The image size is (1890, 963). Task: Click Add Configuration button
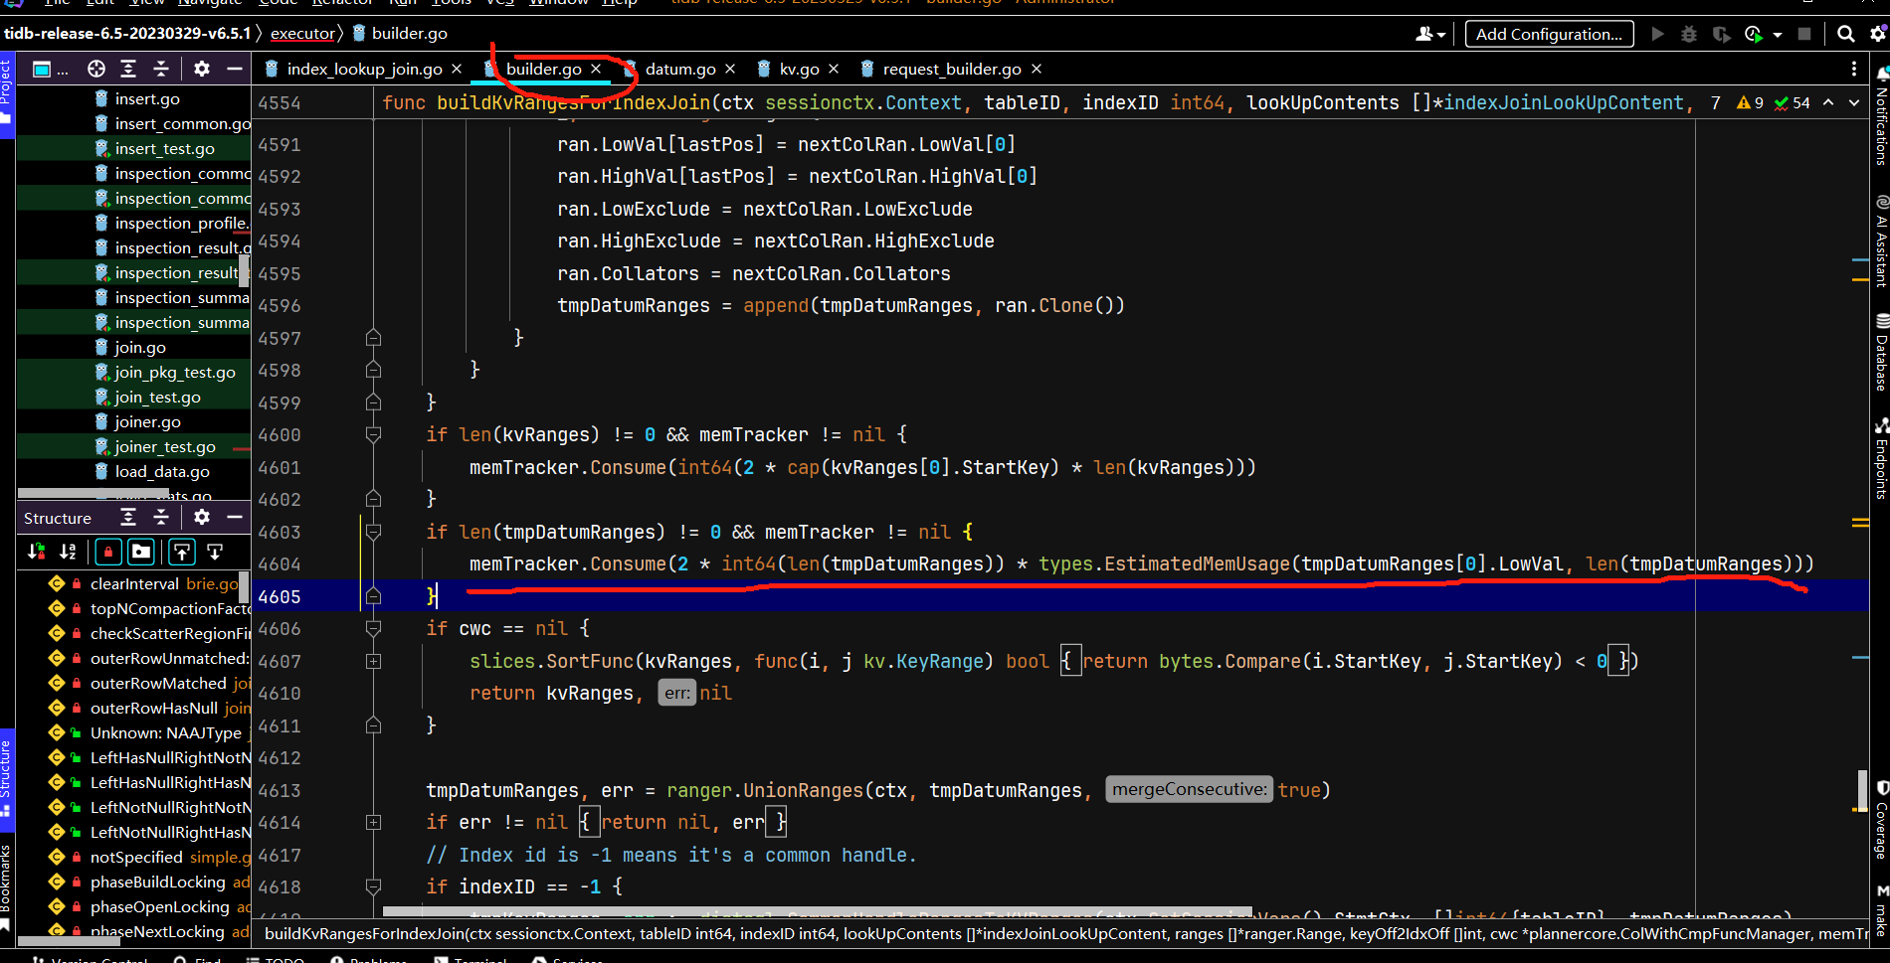pos(1548,34)
